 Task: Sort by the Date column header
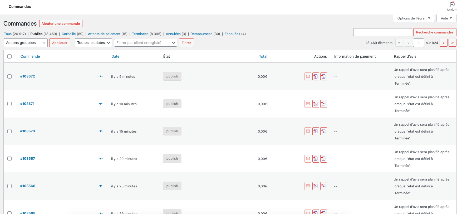click(x=115, y=56)
